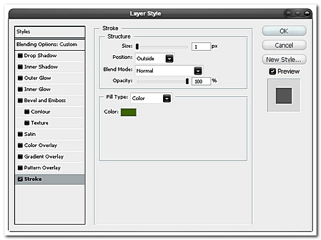321x240 pixels.
Task: Uncheck the Stroke effect checkbox
Action: pyautogui.click(x=20, y=179)
